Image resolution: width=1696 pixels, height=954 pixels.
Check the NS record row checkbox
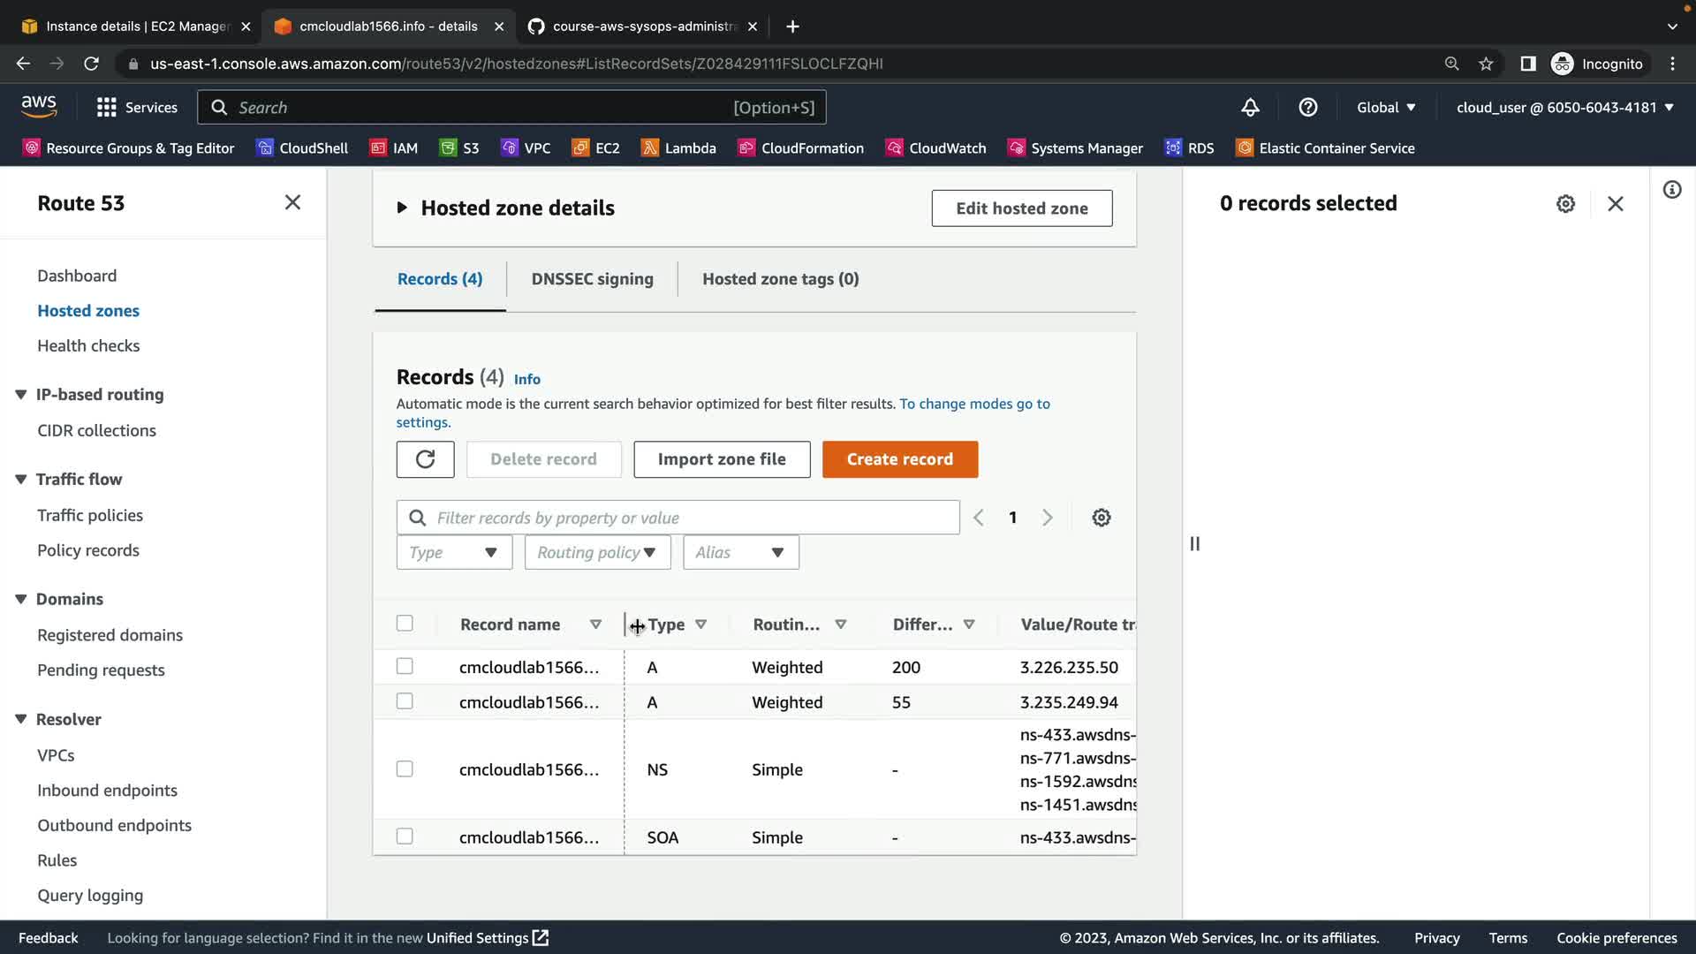(405, 768)
